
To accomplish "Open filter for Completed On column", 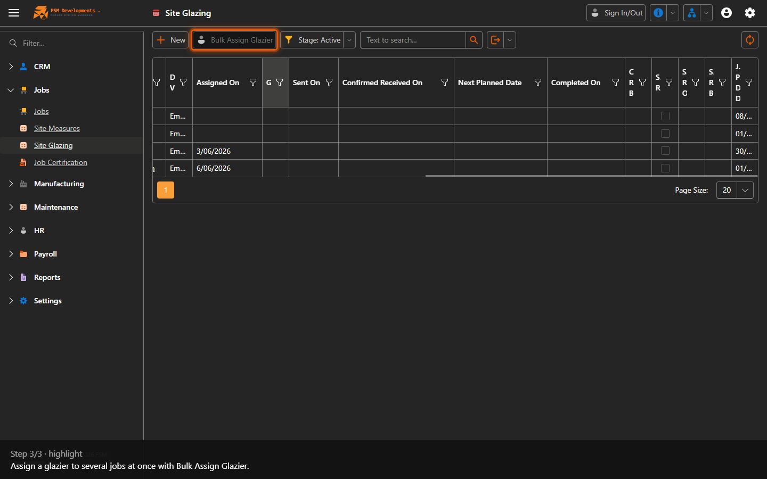I will pyautogui.click(x=616, y=82).
